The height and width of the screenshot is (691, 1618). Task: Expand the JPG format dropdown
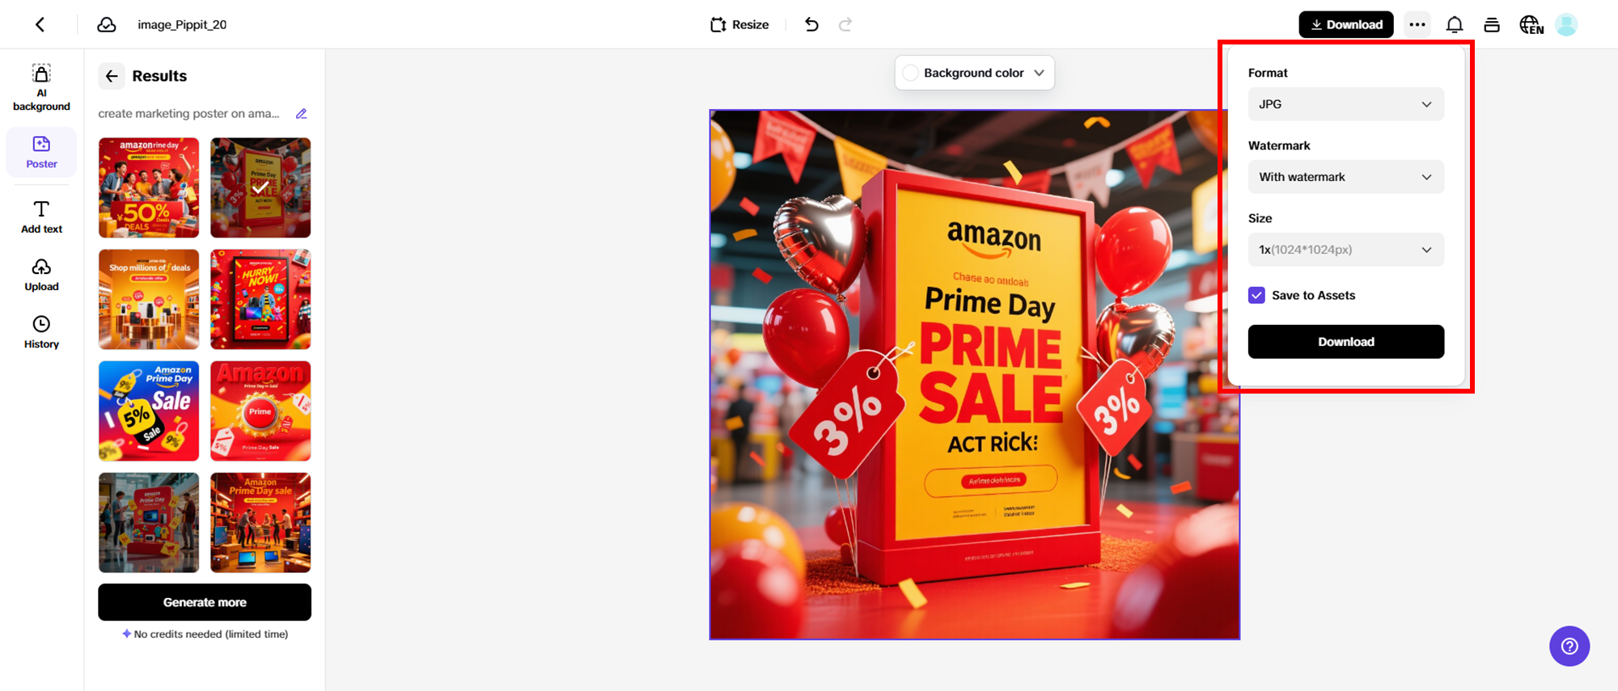1346,104
